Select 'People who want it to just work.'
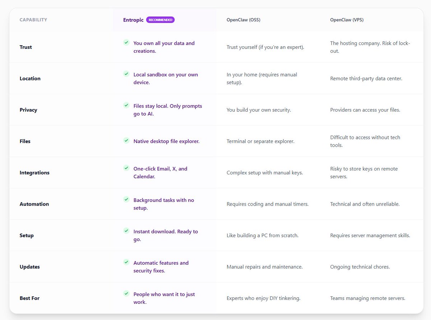431x320 pixels. (x=164, y=298)
